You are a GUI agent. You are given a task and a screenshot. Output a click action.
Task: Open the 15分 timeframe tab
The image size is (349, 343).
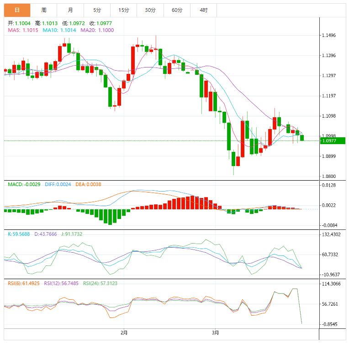click(x=123, y=10)
